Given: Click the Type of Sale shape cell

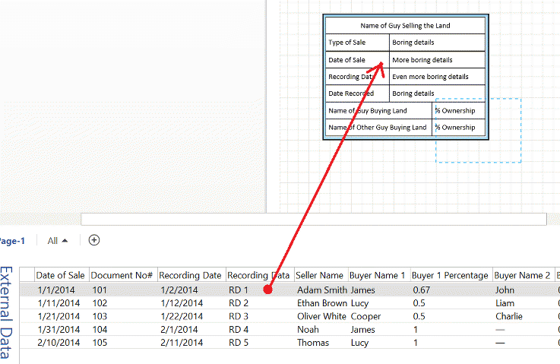Looking at the screenshot, I should [357, 43].
